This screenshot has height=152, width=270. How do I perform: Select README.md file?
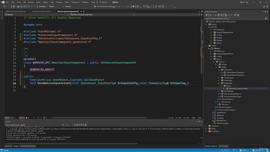221,121
